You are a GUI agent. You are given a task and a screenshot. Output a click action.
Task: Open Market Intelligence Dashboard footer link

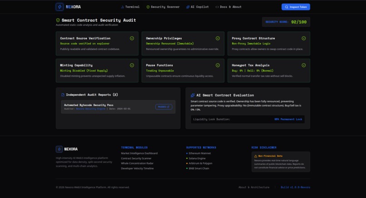point(139,153)
